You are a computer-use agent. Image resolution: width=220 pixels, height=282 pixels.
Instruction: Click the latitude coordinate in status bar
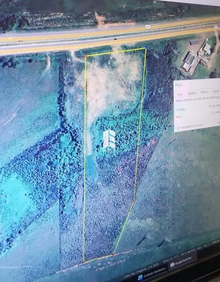point(170,259)
